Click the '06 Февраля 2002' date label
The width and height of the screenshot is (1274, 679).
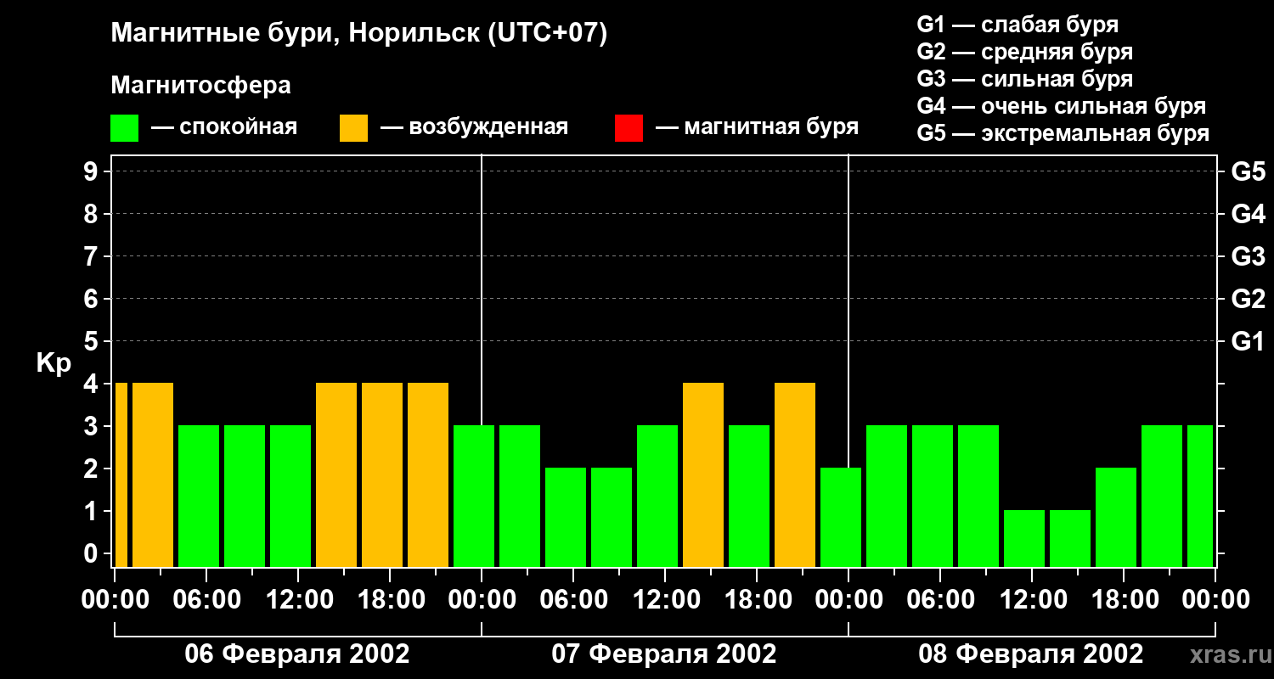[x=297, y=654]
